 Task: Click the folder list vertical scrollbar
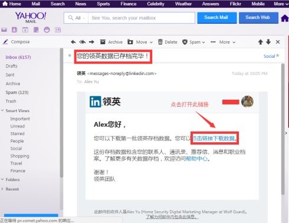pyautogui.click(x=61, y=113)
